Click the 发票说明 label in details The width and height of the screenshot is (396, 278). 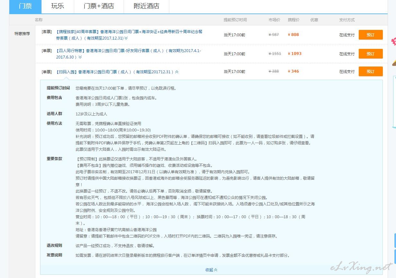pos(54,255)
